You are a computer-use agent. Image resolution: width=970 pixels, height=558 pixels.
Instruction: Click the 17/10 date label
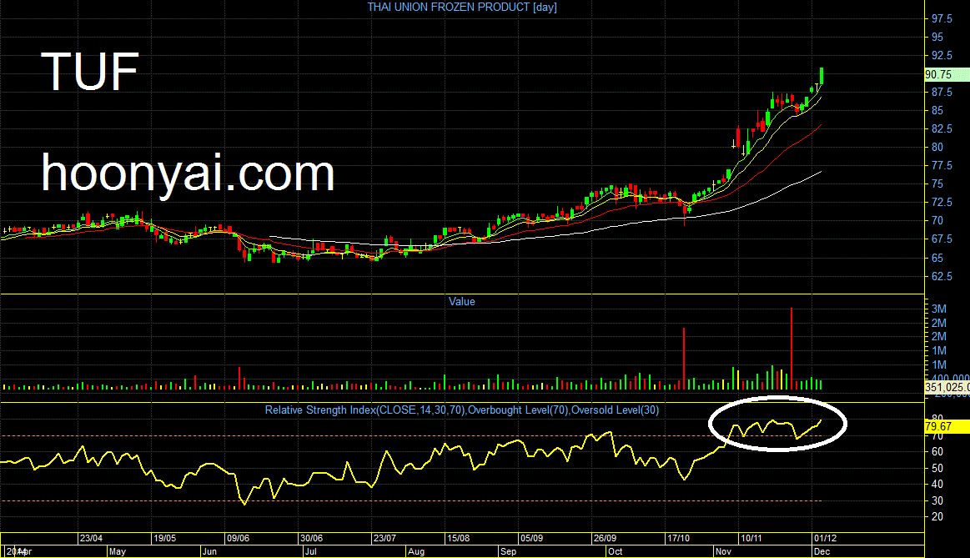[678, 538]
